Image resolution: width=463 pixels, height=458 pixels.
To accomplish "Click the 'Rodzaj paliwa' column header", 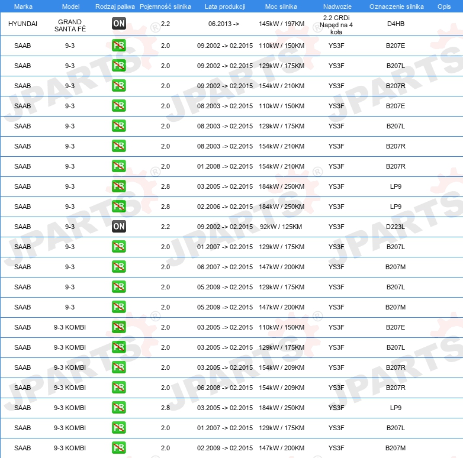I will (x=115, y=7).
